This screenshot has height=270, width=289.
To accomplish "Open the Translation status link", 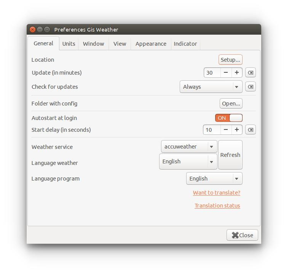I will (x=217, y=206).
